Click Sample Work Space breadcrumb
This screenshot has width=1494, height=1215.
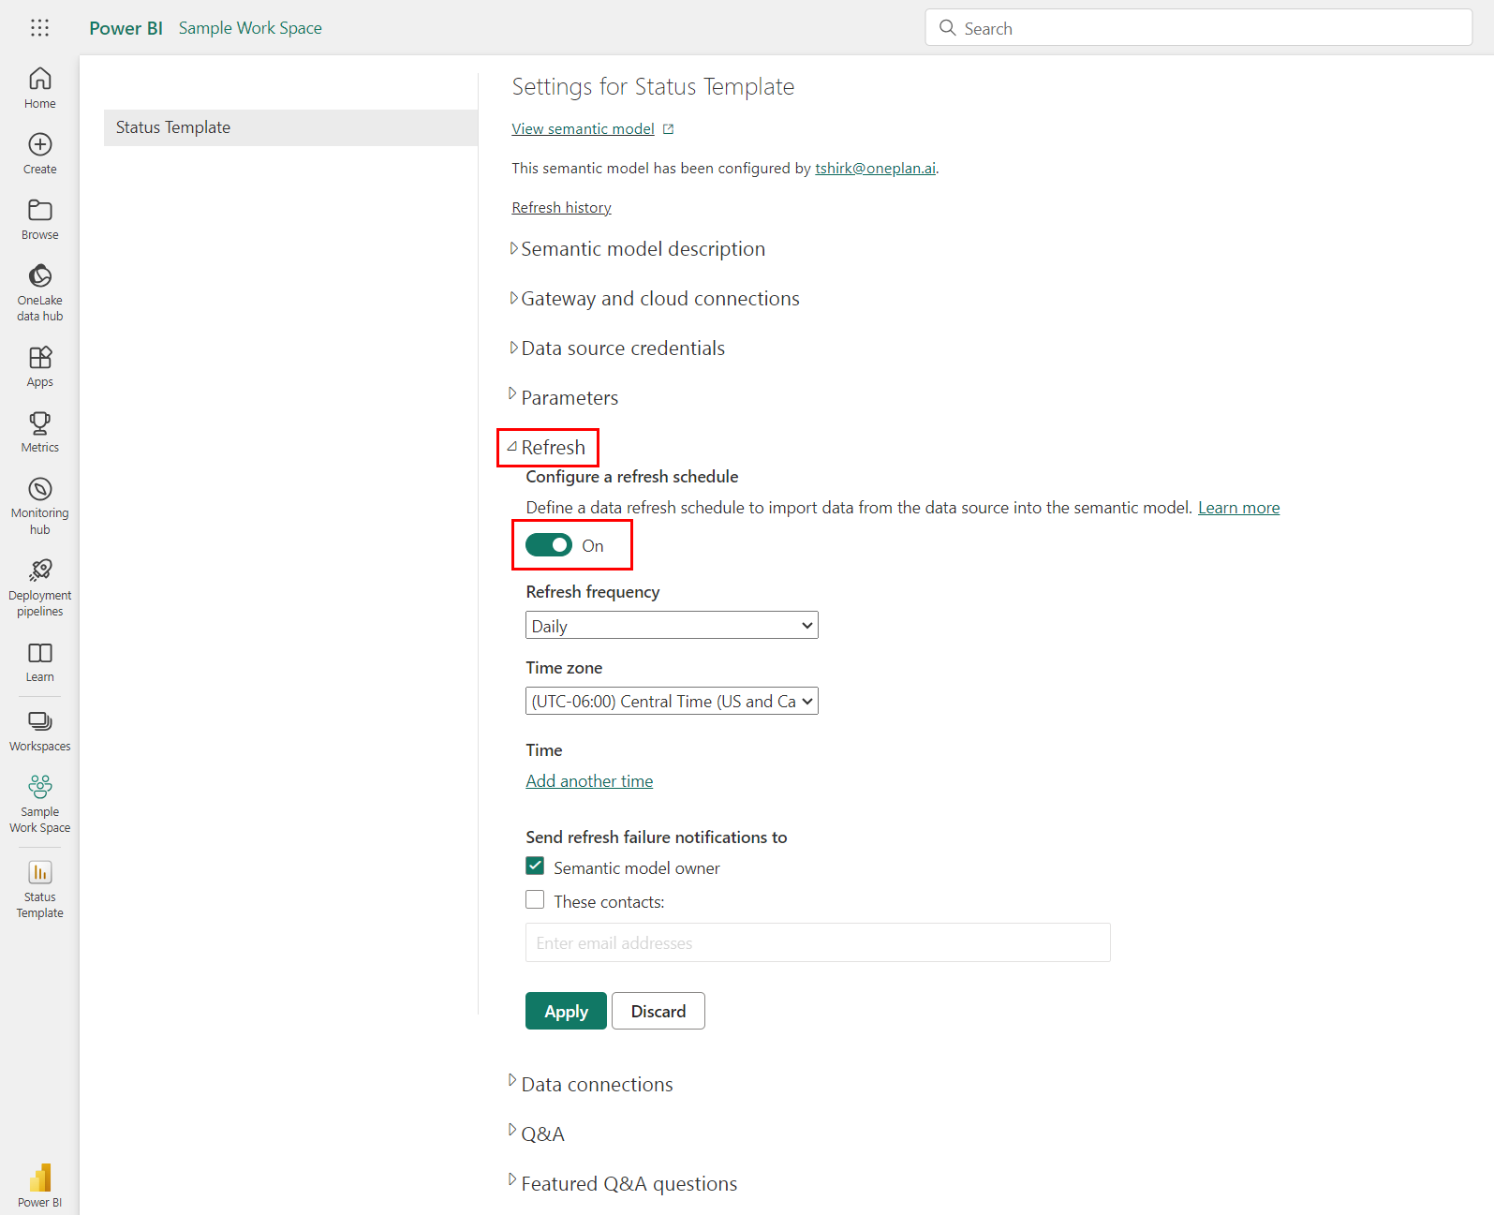pyautogui.click(x=250, y=28)
